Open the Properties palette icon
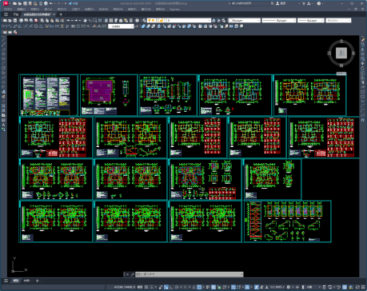This screenshot has height=291, width=367. 106,20
